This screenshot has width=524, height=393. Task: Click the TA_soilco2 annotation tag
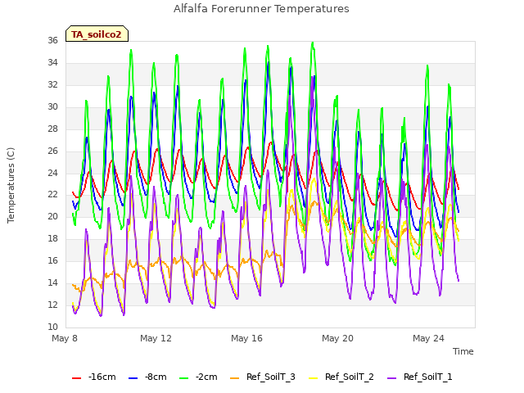coord(97,34)
